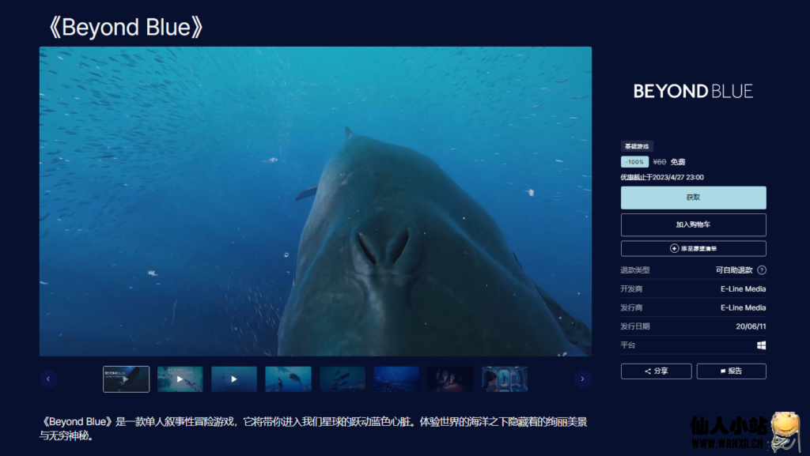Click the publisher link E-Line Media
The height and width of the screenshot is (456, 810).
pyautogui.click(x=743, y=308)
